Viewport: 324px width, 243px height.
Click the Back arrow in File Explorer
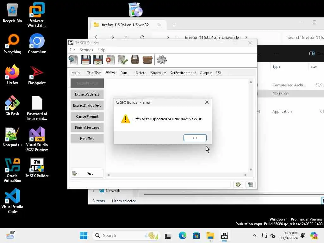pos(97,37)
